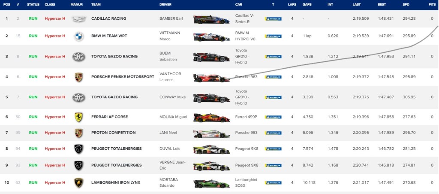This screenshot has width=439, height=194.
Task: Click the Cadillac V-Series.R car image
Action: (x=211, y=19)
